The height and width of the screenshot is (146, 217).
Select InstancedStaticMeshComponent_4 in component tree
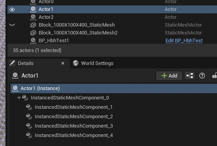coord(74,135)
